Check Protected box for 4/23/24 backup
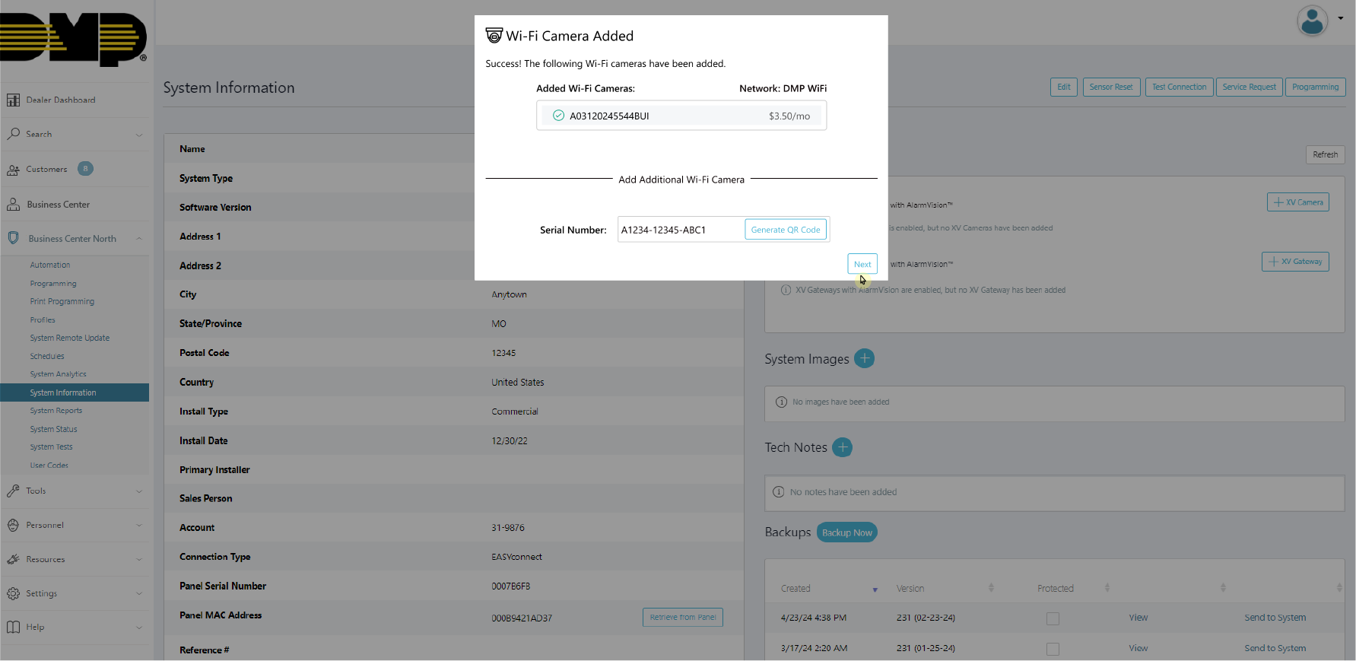This screenshot has height=661, width=1356. (1053, 618)
